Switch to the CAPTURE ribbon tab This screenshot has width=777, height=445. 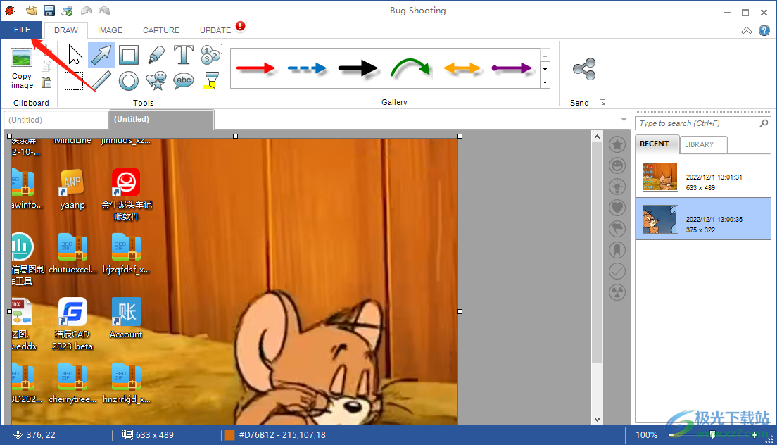click(x=161, y=30)
